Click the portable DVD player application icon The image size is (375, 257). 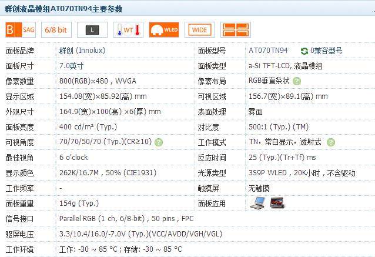(257, 203)
